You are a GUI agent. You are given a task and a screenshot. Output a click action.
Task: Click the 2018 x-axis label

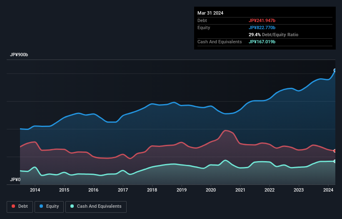(152, 190)
